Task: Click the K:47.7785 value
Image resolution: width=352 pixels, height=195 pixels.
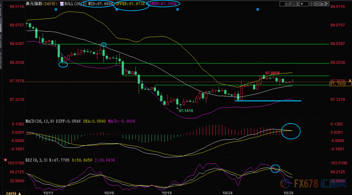Action: (x=59, y=160)
